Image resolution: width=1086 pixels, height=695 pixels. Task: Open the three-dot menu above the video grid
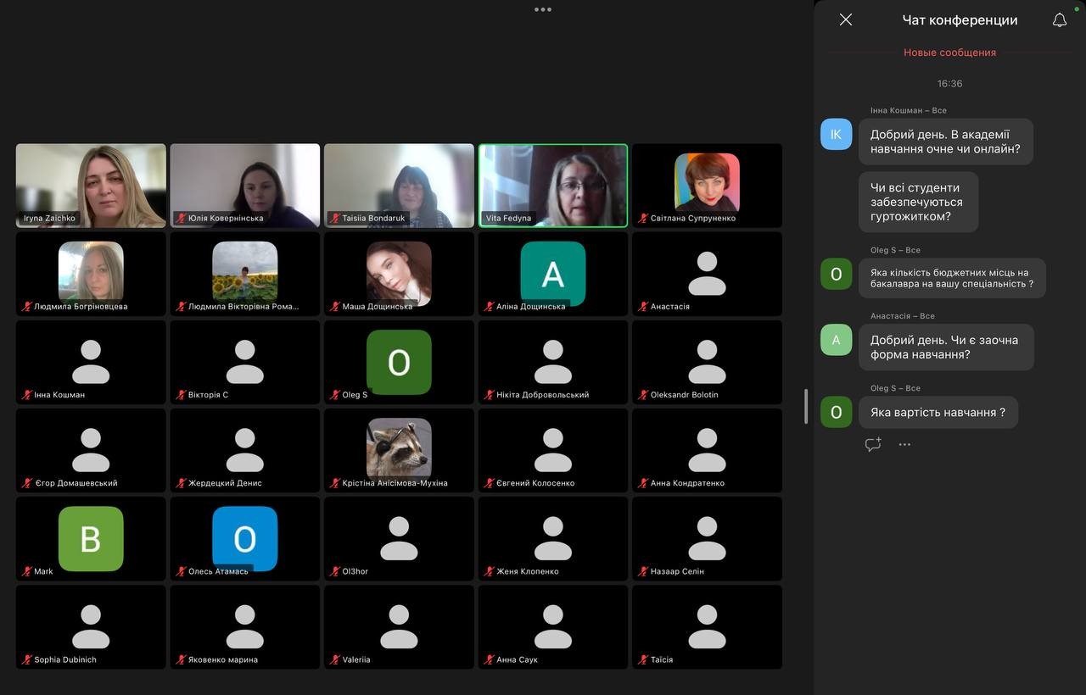[543, 9]
